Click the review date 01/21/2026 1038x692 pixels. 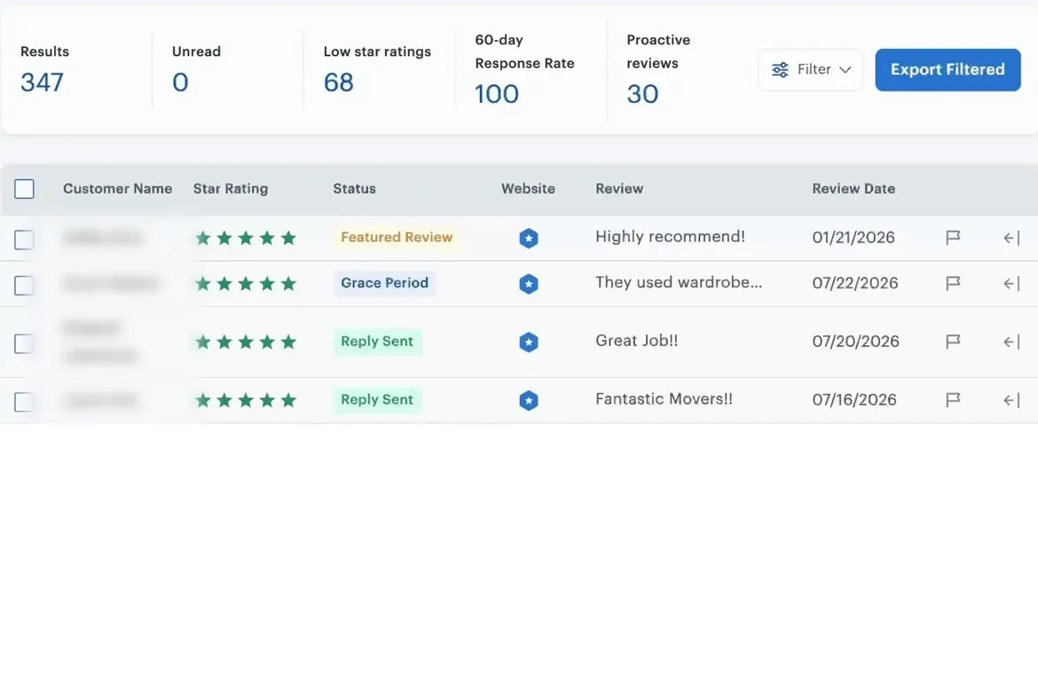coord(853,237)
